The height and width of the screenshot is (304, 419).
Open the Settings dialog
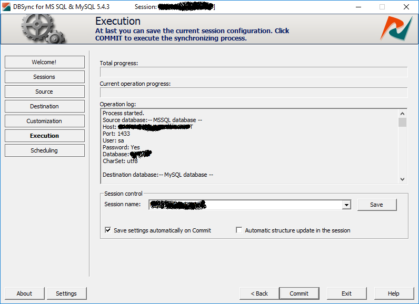[x=66, y=293]
